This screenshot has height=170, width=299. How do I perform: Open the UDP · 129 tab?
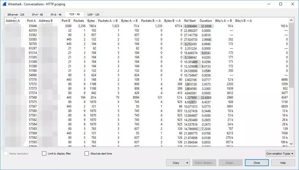[x=93, y=14]
